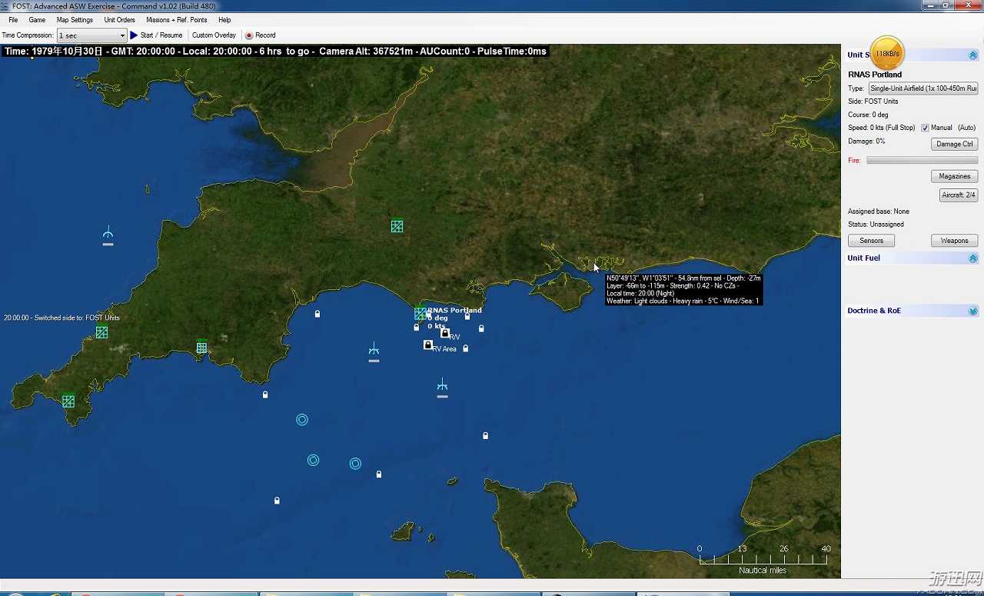984x596 pixels.
Task: Click lock reference point south of Devon's tip
Action: 265,395
